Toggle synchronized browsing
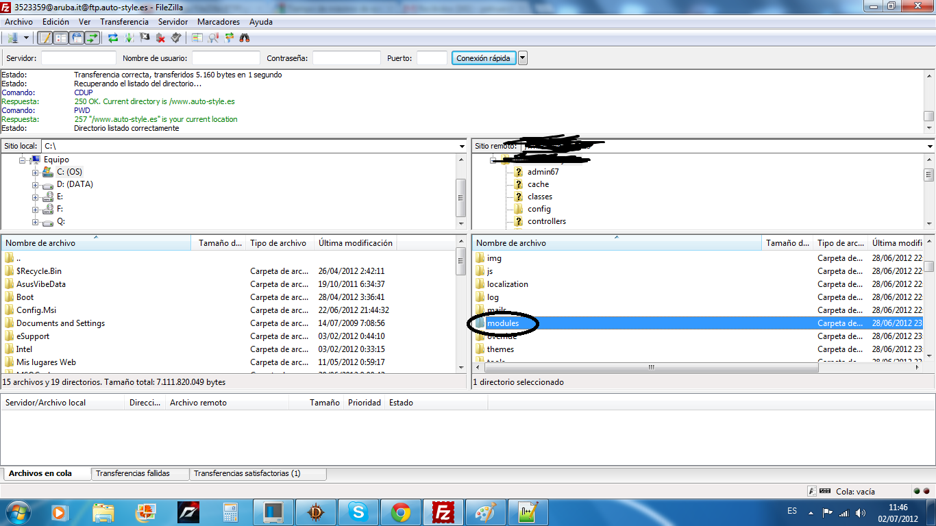This screenshot has height=526, width=936. pos(229,38)
